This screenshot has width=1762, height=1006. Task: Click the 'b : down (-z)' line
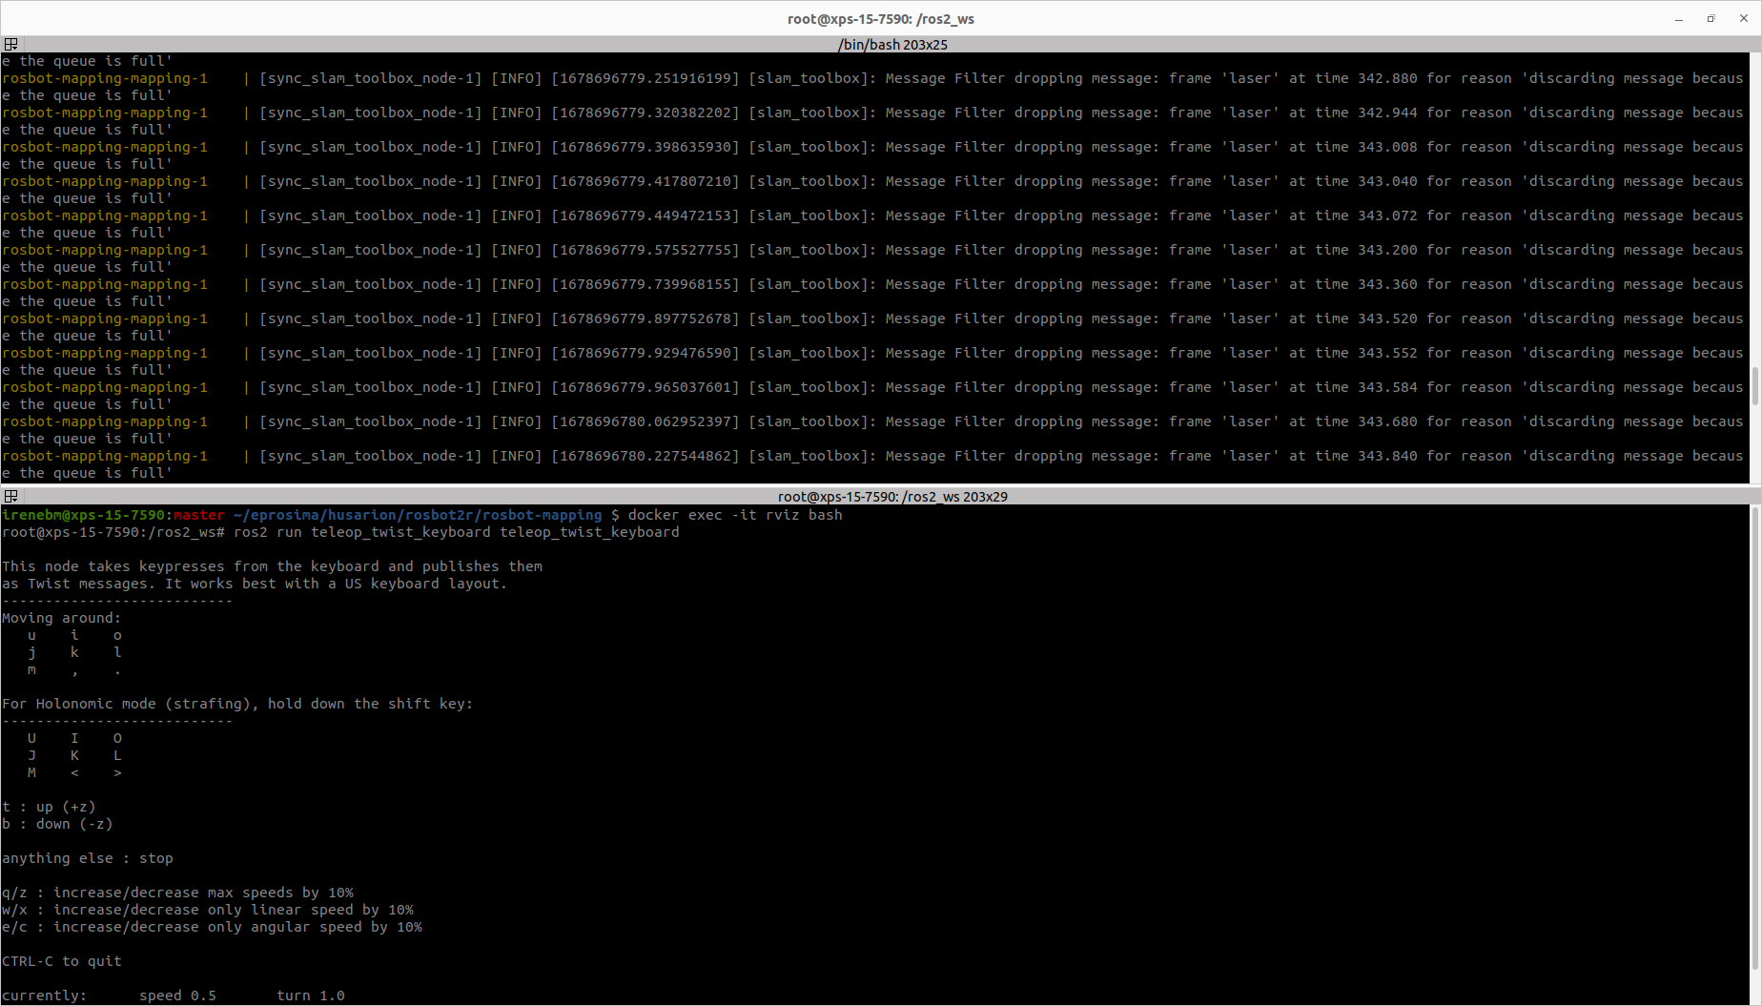coord(57,824)
